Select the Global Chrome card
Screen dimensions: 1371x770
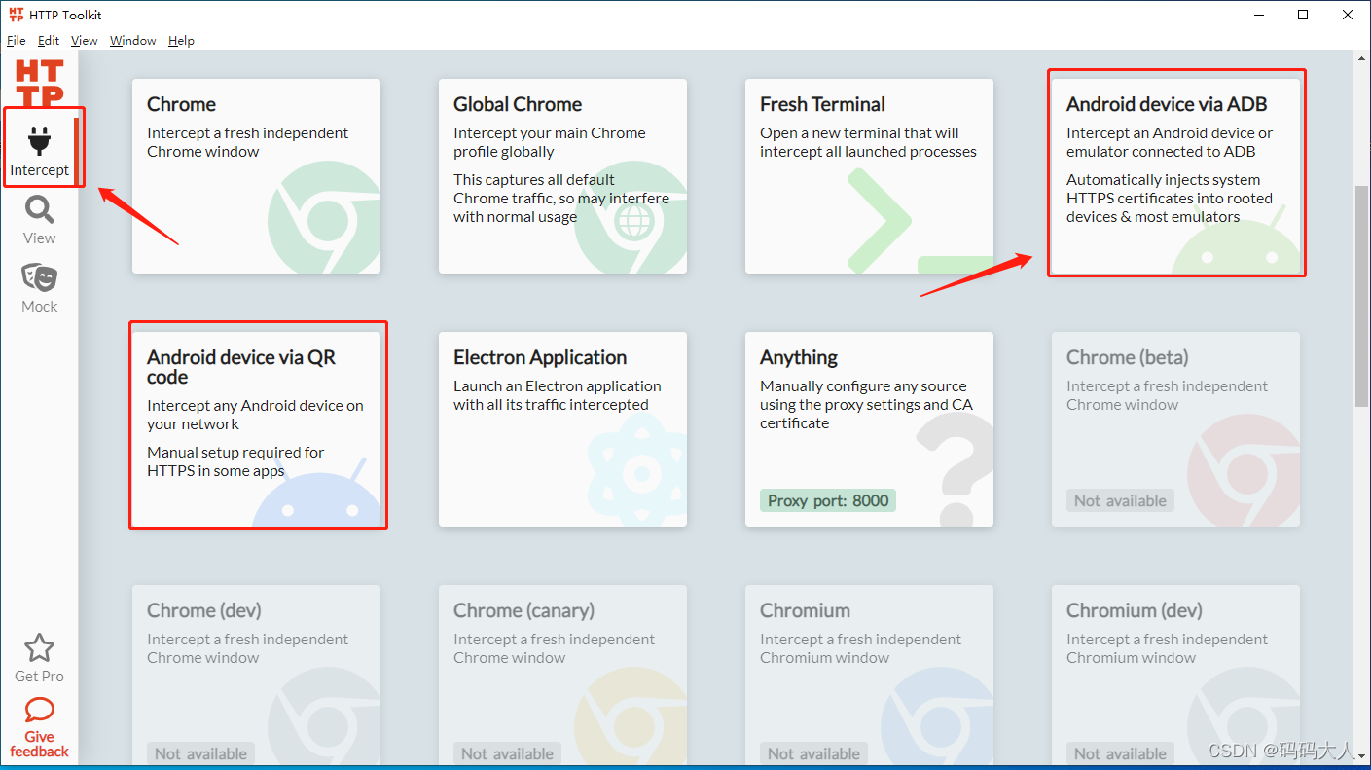click(562, 176)
